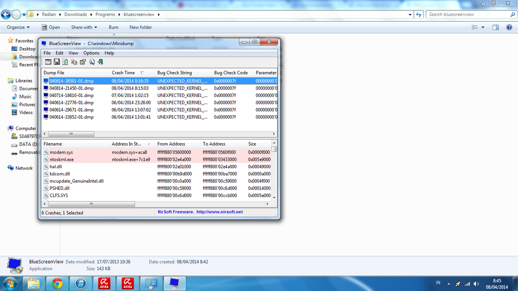This screenshot has width=518, height=291.
Task: Sort by the Bug Check String column
Action: [183, 73]
